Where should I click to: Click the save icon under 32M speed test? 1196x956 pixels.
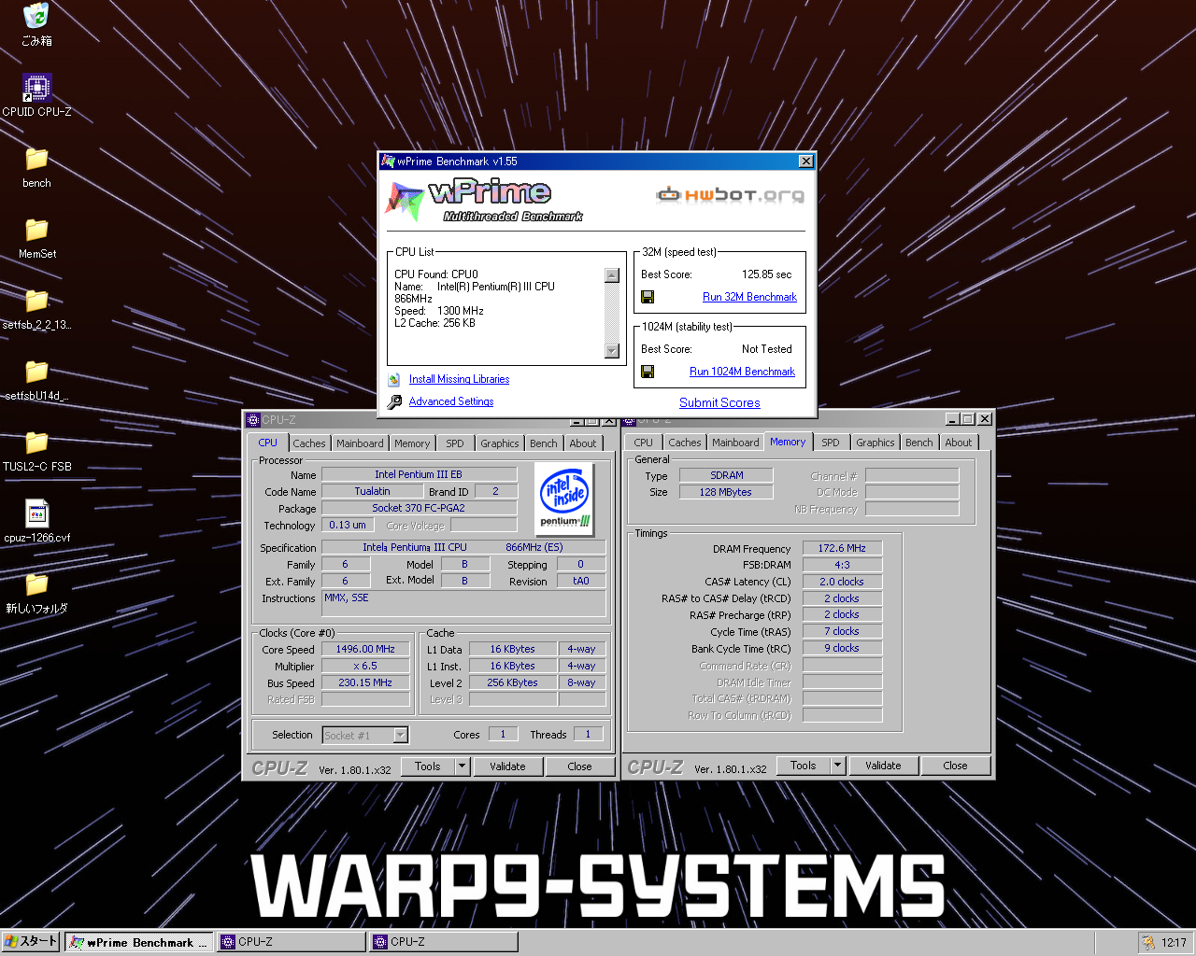pos(648,297)
